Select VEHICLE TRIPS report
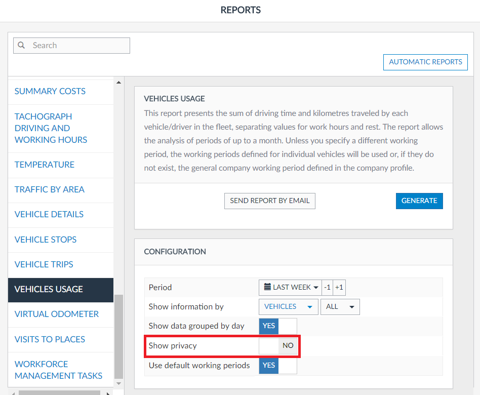 pyautogui.click(x=44, y=264)
